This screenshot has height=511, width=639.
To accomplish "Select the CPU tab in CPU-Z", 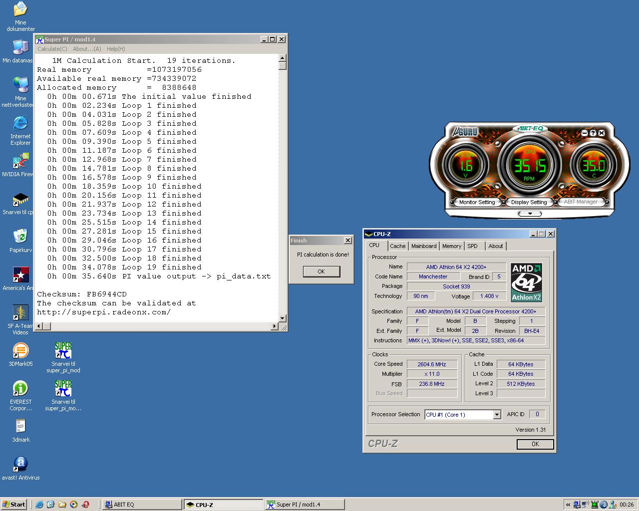I will pos(374,246).
